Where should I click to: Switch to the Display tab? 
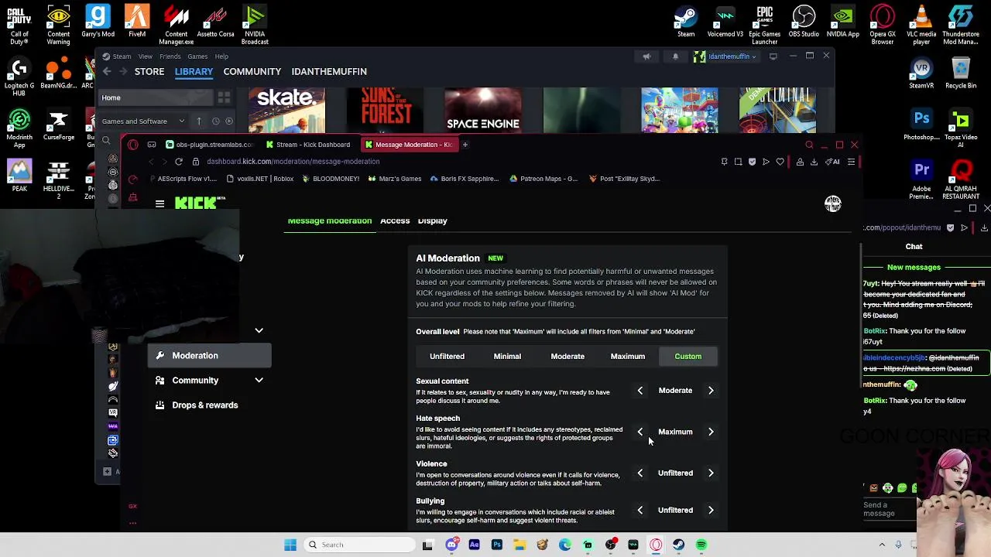[x=432, y=221]
